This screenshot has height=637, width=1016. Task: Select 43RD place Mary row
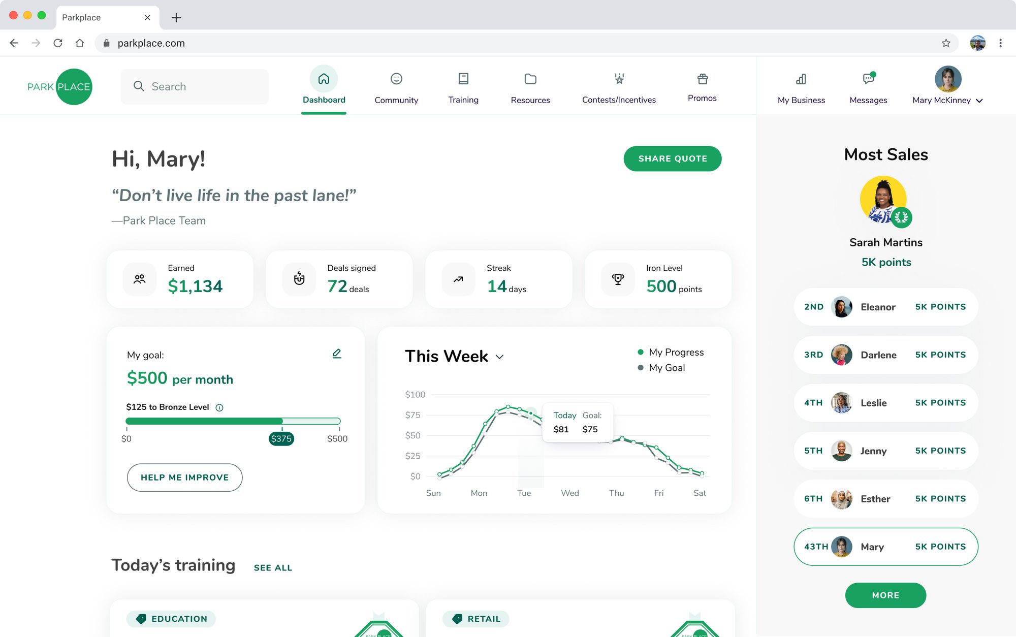886,547
